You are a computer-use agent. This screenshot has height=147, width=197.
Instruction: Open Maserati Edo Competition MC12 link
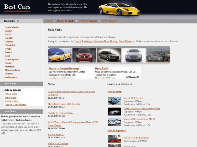139,119
